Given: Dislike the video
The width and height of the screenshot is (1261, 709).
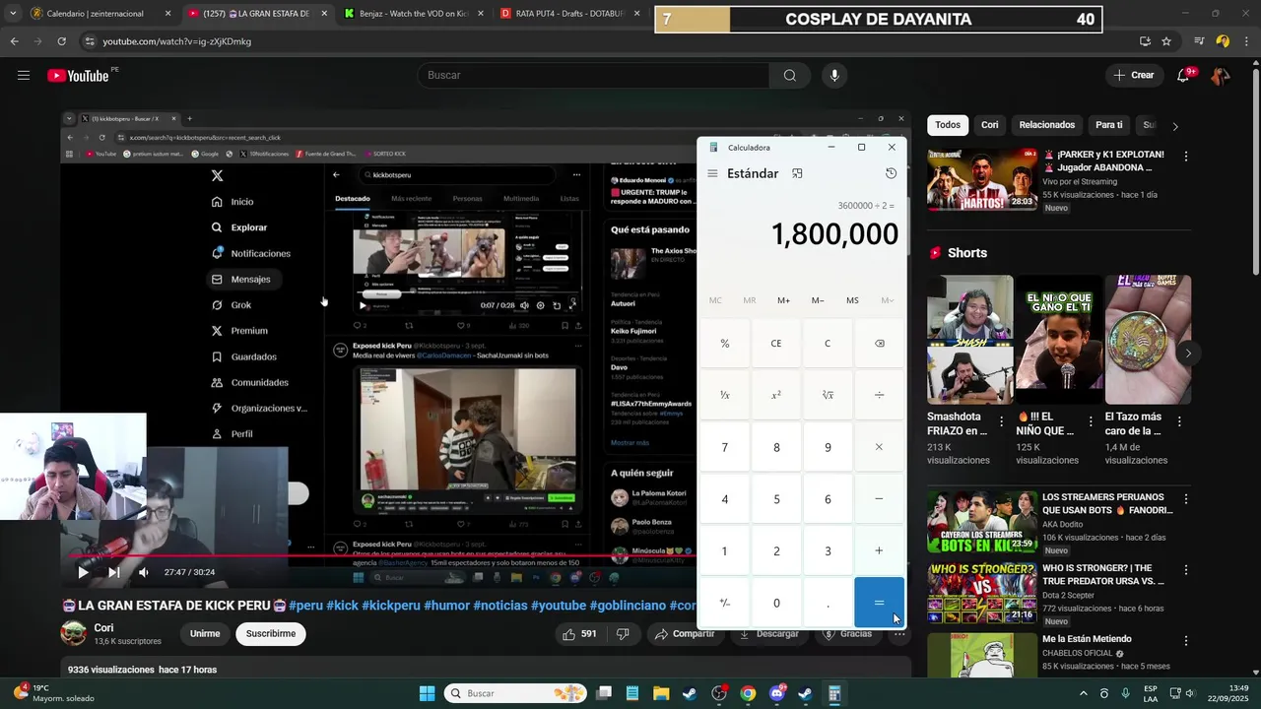Looking at the screenshot, I should pyautogui.click(x=623, y=634).
